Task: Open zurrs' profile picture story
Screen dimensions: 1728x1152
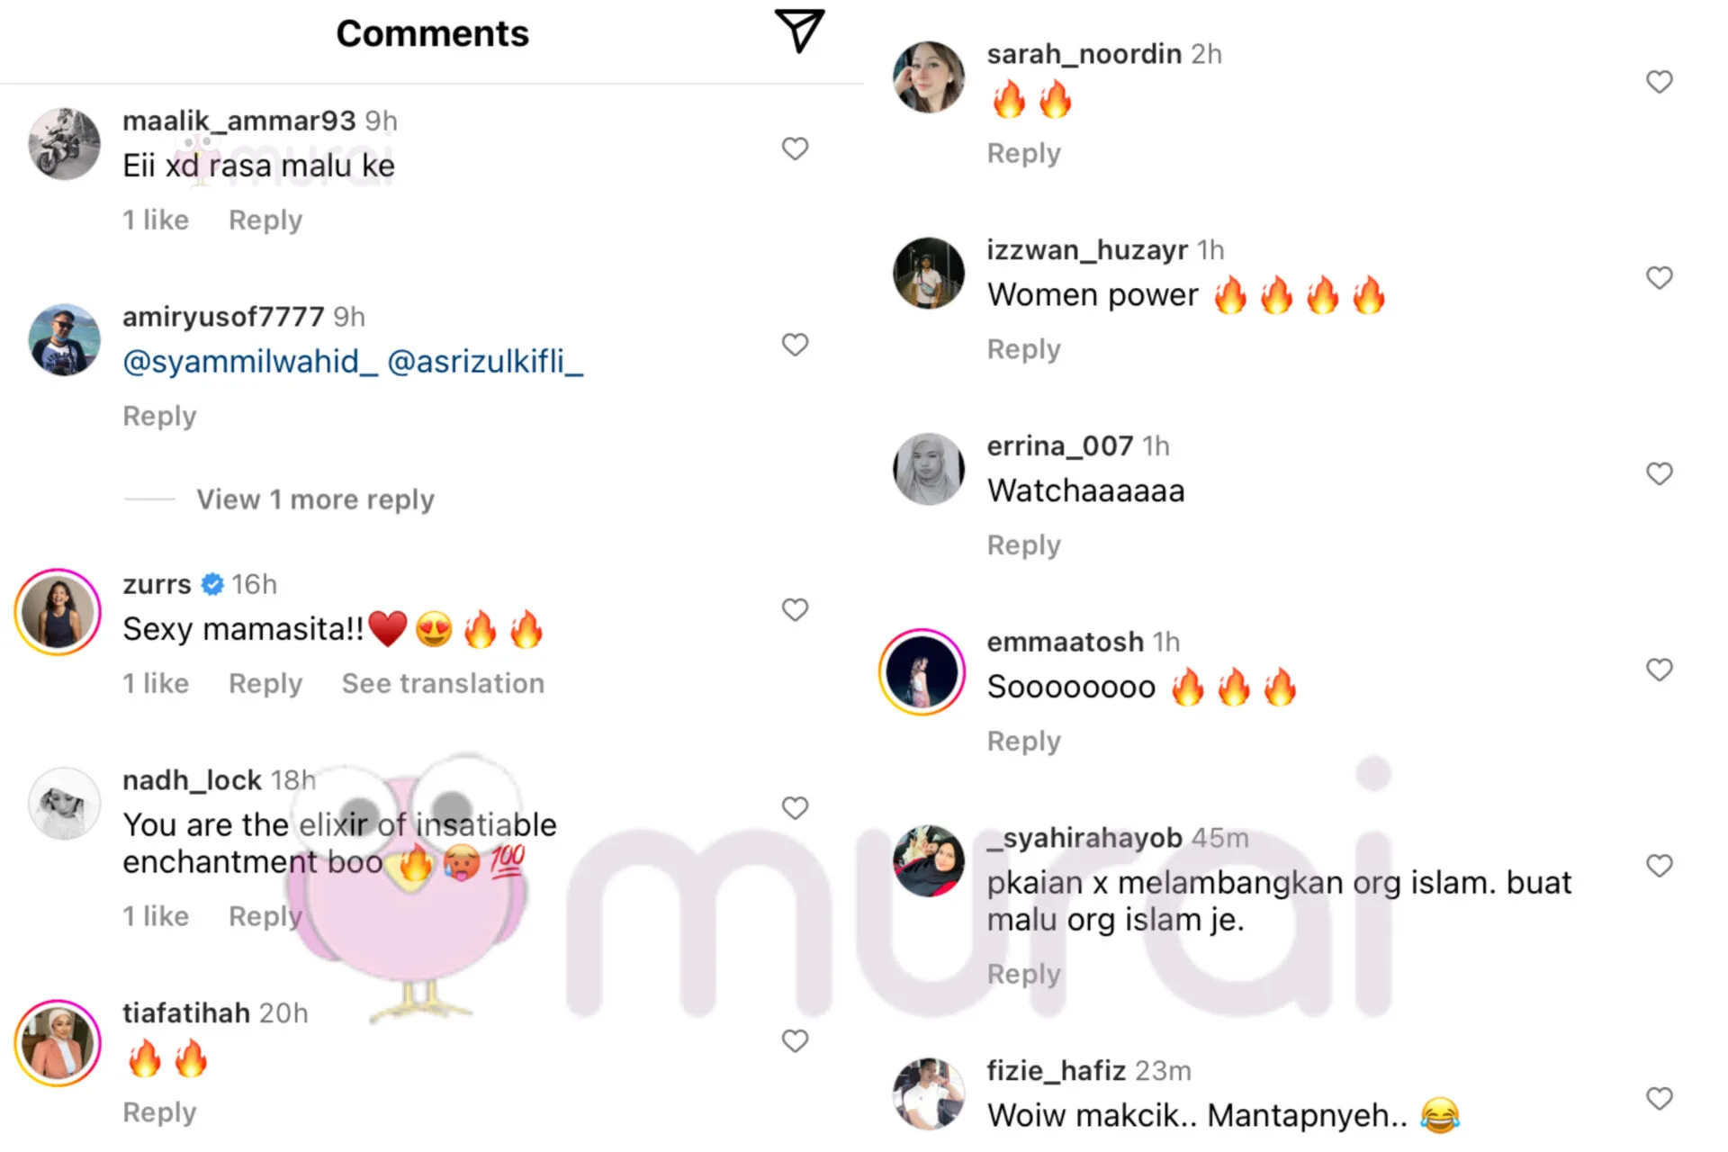Action: 58,612
